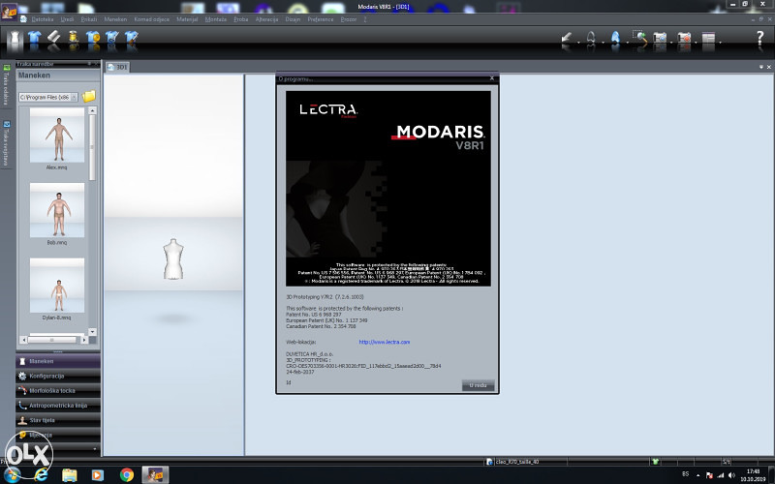Activate the arrow selection tool

567,40
